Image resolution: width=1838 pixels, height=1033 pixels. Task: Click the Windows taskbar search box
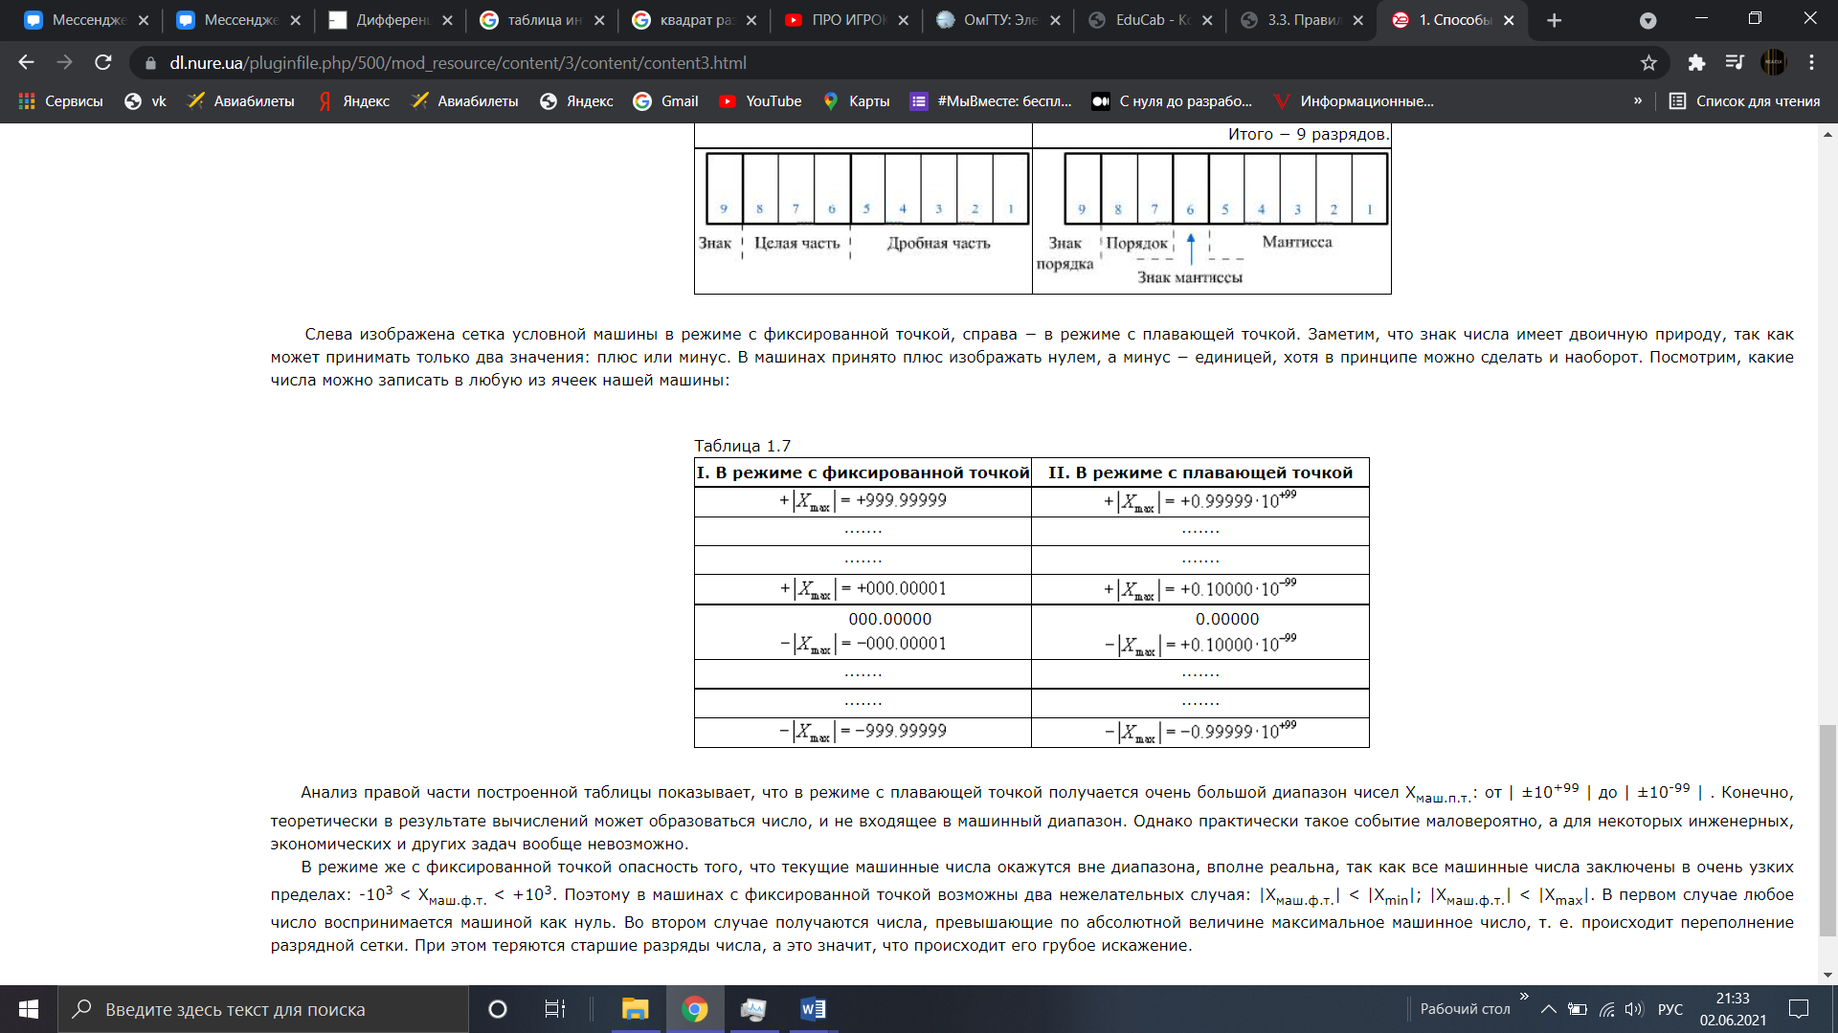263,1009
